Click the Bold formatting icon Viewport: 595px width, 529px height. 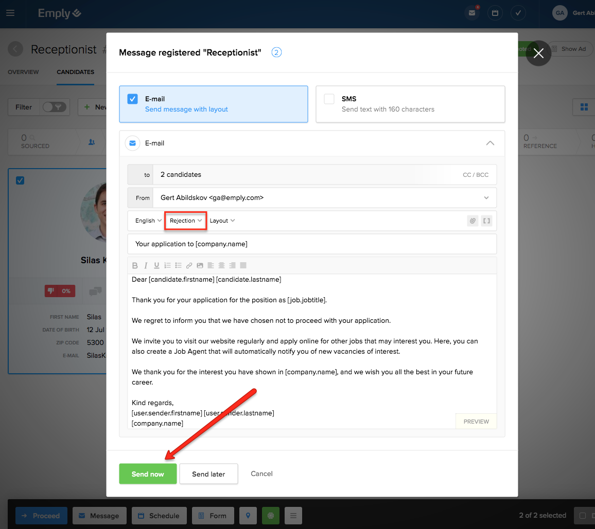135,266
